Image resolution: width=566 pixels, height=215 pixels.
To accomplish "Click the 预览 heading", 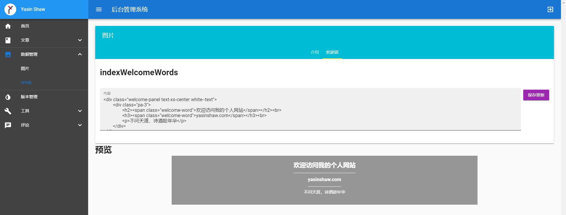I will tap(104, 150).
